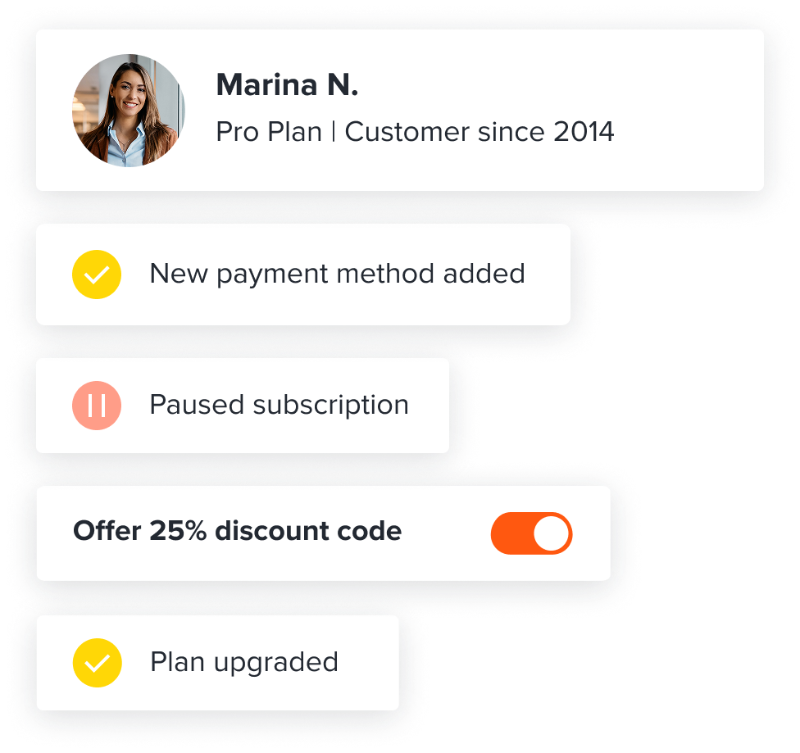Click the "Paused subscription" label
Image resolution: width=800 pixels, height=753 pixels.
coord(279,405)
